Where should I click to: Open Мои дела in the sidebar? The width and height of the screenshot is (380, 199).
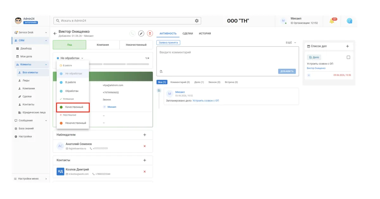[x=27, y=56]
